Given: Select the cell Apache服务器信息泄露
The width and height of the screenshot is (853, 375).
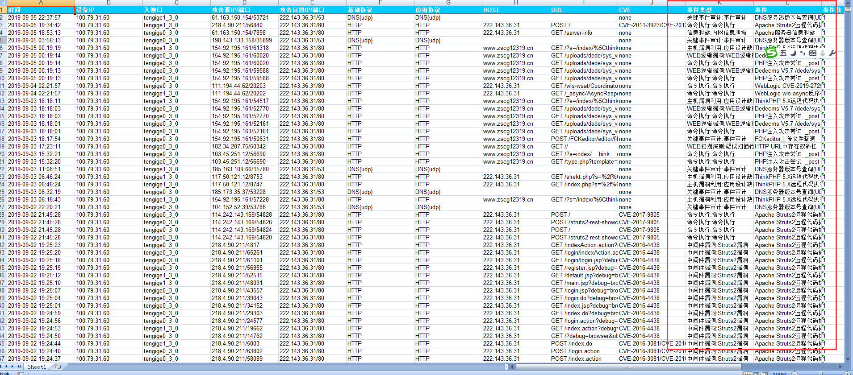Looking at the screenshot, I should (787, 33).
